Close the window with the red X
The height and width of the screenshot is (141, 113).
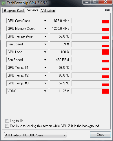click(105, 2)
